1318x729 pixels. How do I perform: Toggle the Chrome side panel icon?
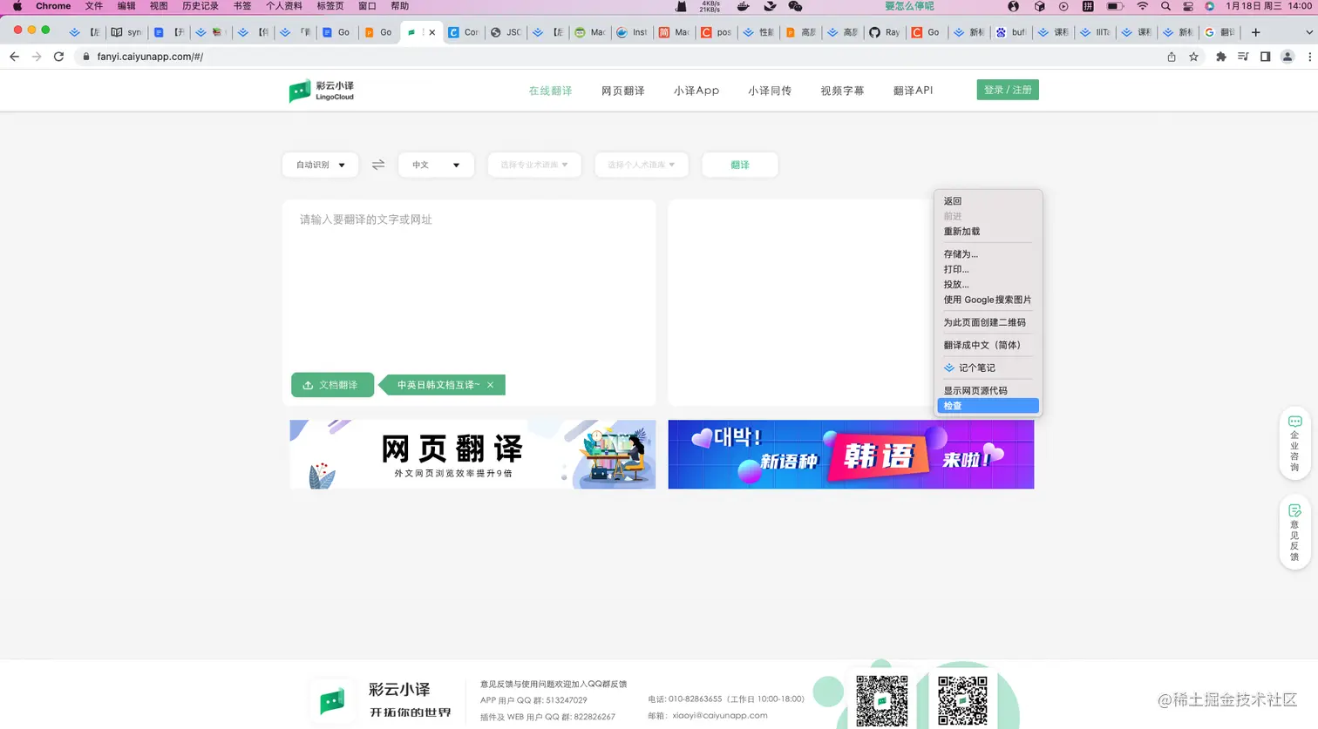[x=1265, y=57]
